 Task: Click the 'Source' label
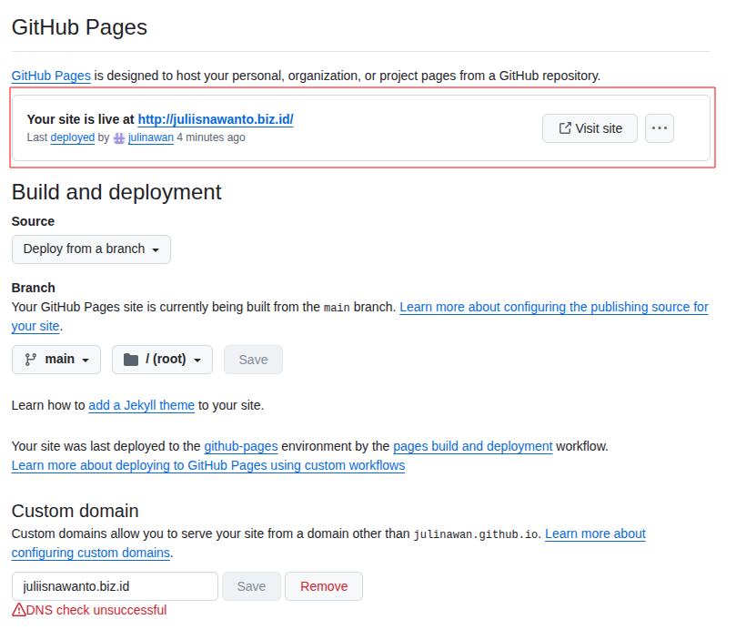tap(33, 221)
